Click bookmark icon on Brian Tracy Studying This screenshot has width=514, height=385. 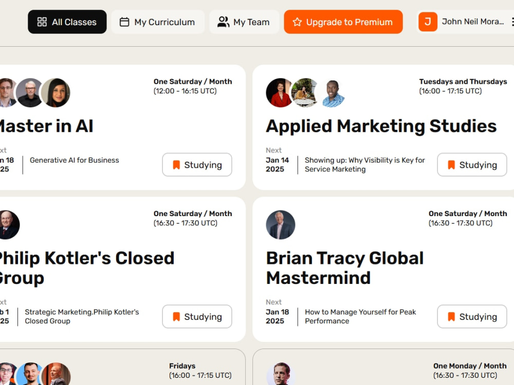pyautogui.click(x=451, y=317)
